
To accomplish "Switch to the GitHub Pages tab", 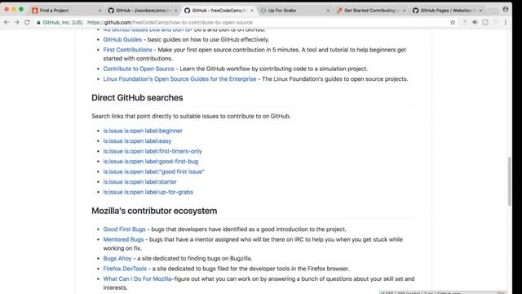I will (x=447, y=11).
